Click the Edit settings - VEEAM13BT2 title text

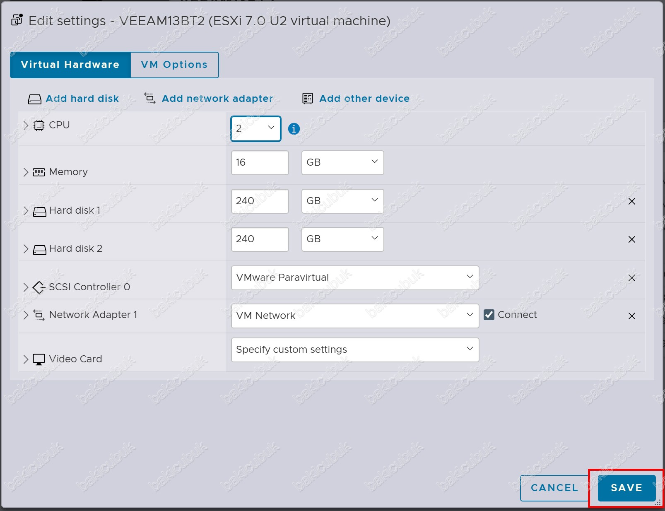(210, 21)
